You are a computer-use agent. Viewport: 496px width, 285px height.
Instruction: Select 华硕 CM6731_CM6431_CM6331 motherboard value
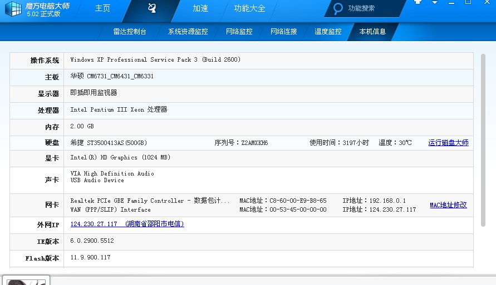click(112, 76)
